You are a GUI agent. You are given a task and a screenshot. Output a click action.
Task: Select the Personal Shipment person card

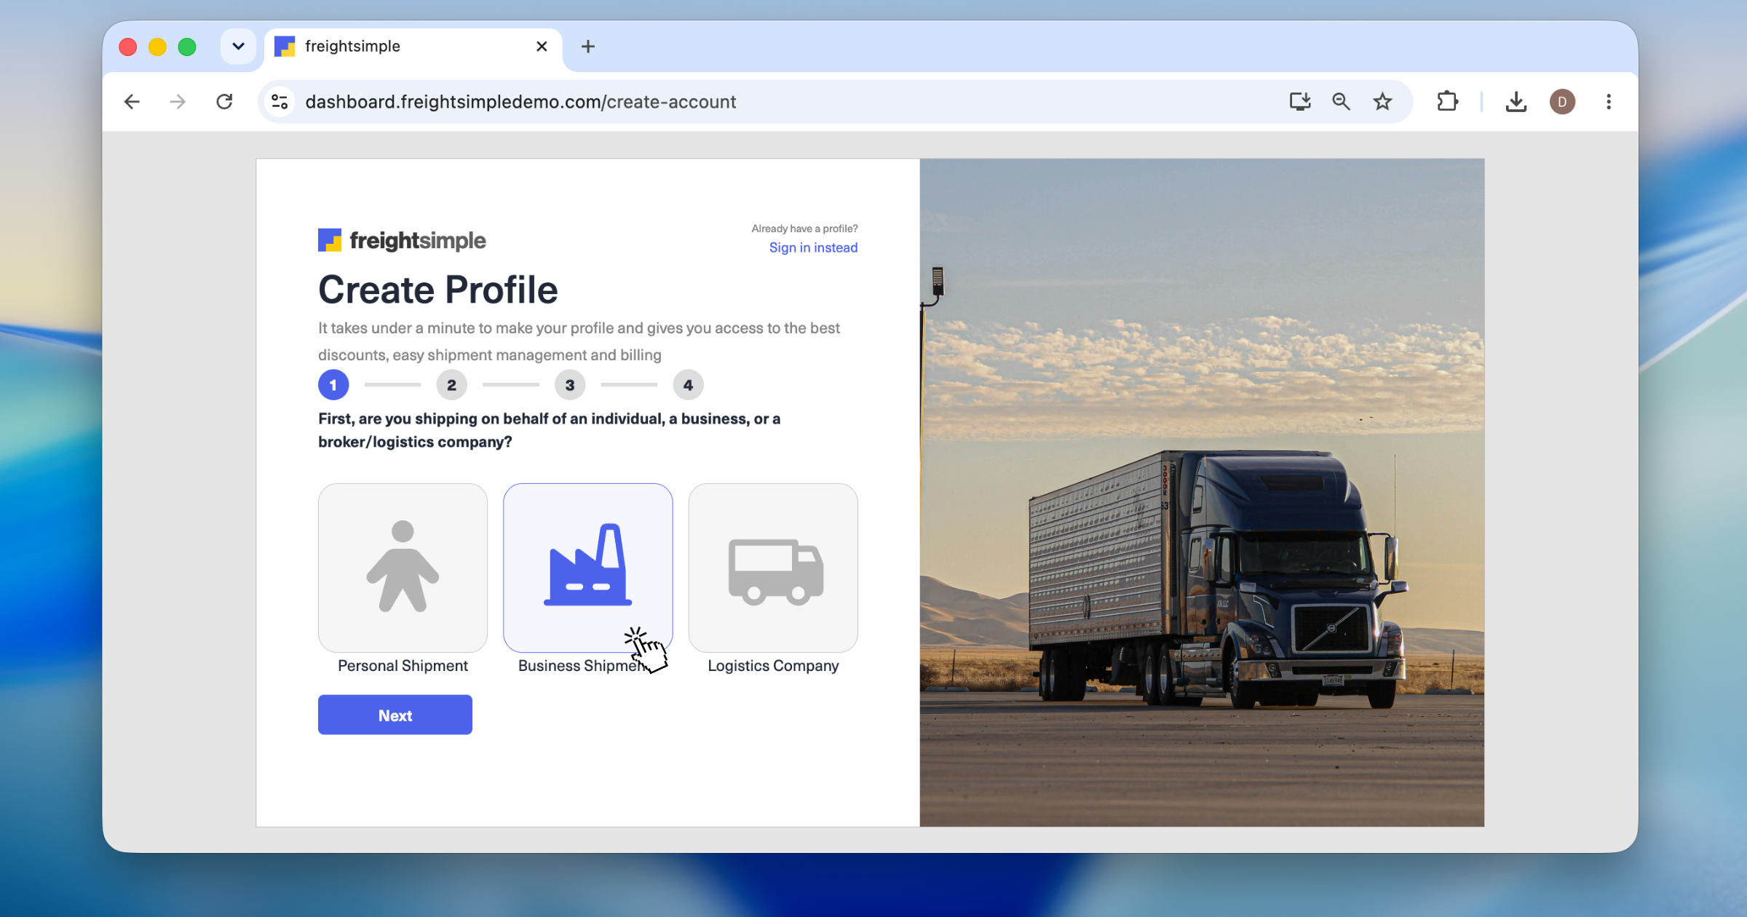pos(403,568)
